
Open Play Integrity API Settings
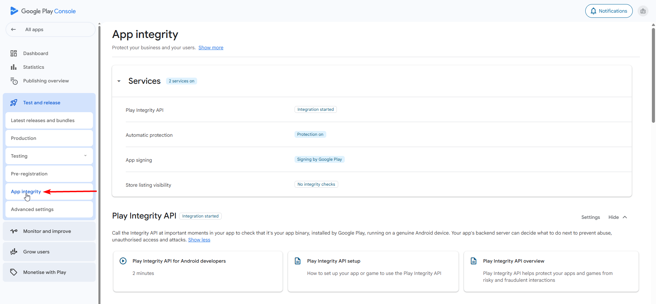click(590, 217)
